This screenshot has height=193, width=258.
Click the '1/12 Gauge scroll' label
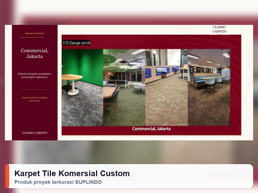[76, 43]
